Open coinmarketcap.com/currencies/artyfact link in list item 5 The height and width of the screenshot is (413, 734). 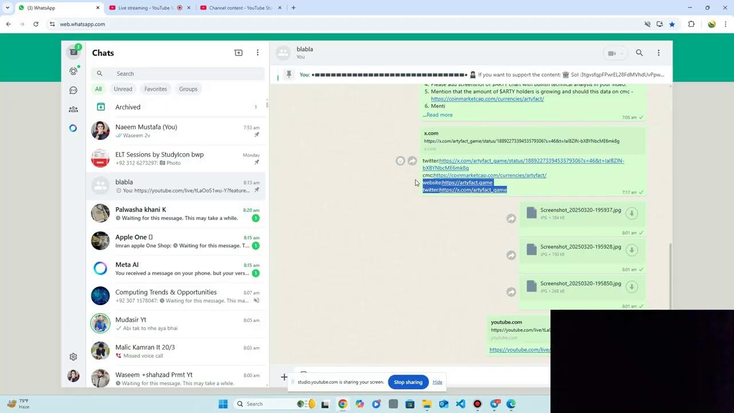487,99
